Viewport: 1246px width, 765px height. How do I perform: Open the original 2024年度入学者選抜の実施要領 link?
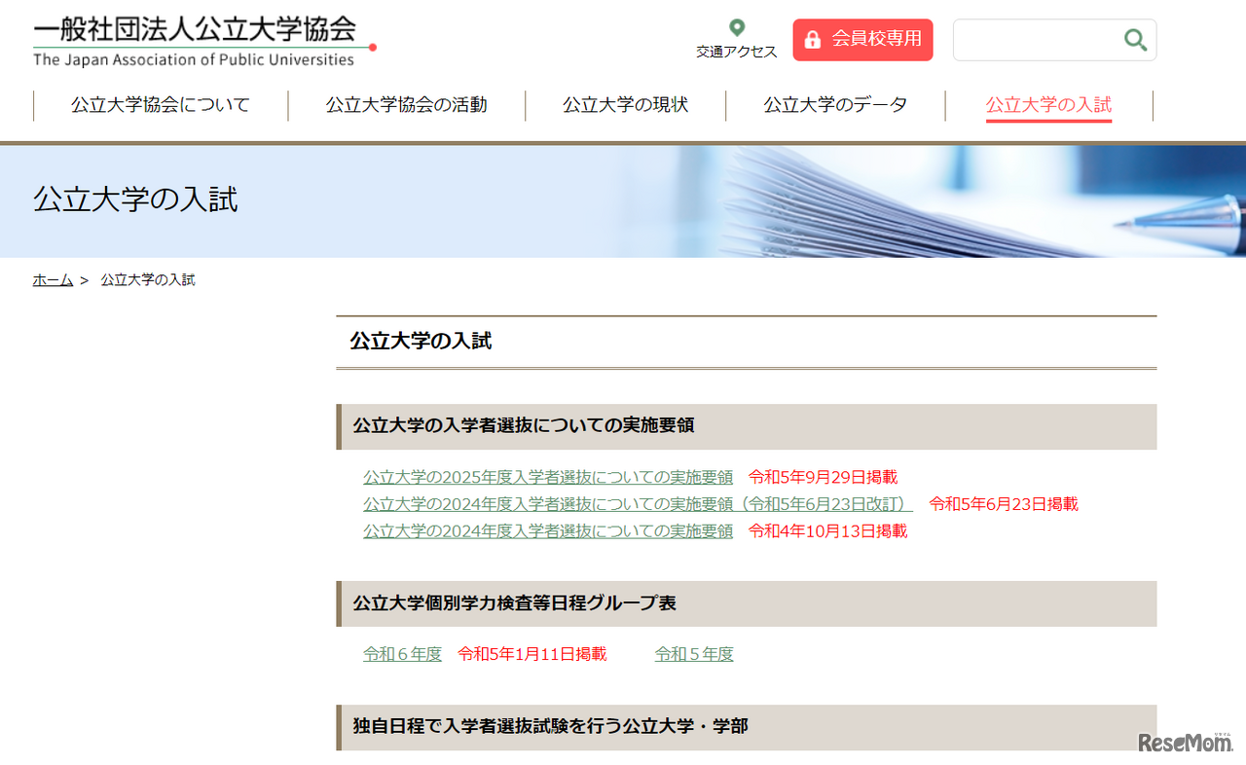[x=547, y=531]
